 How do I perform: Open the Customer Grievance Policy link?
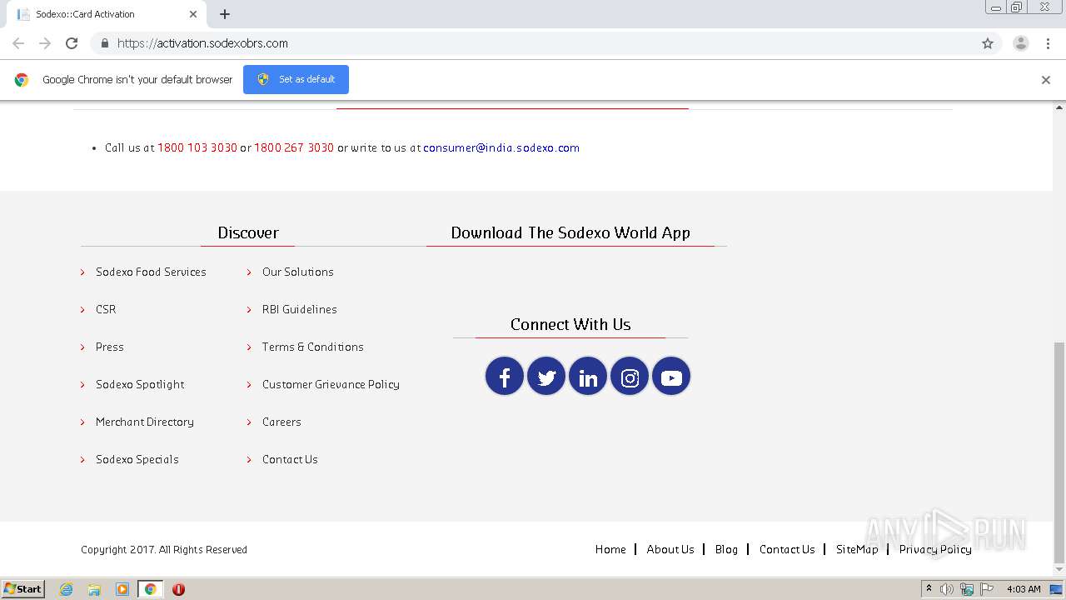pos(331,384)
